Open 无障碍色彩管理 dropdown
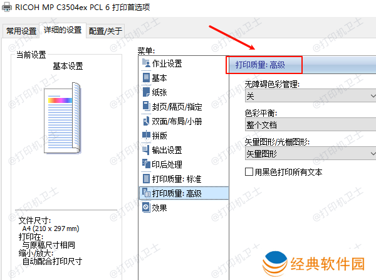The width and height of the screenshot is (376, 280). [311, 96]
